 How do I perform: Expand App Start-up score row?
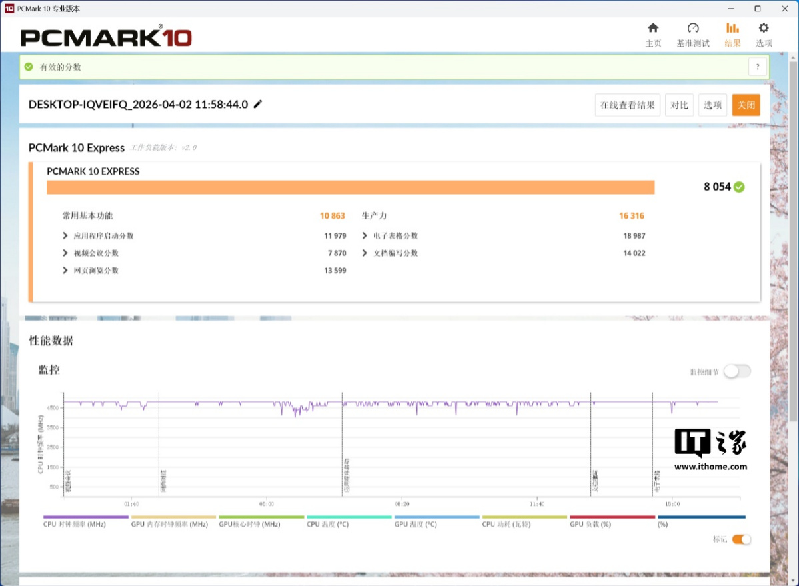coord(65,235)
